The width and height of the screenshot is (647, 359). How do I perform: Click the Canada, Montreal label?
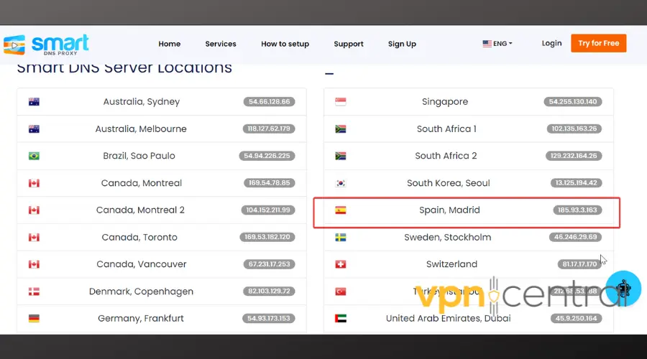point(142,183)
